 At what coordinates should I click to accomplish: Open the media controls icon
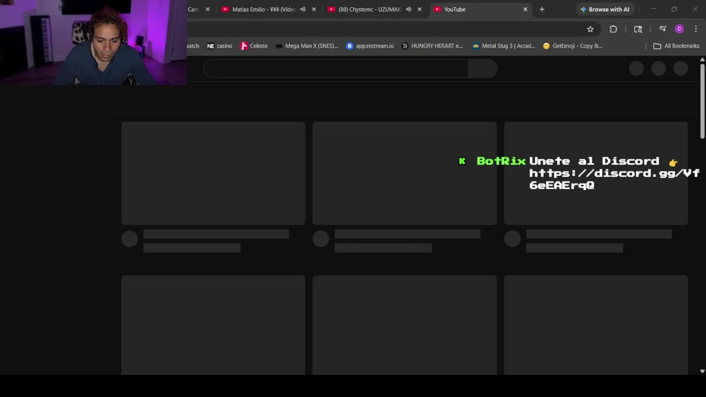[x=663, y=29]
